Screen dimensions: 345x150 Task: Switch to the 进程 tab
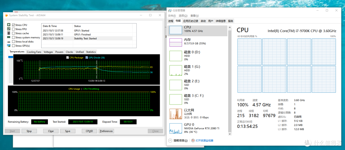coord(171,21)
